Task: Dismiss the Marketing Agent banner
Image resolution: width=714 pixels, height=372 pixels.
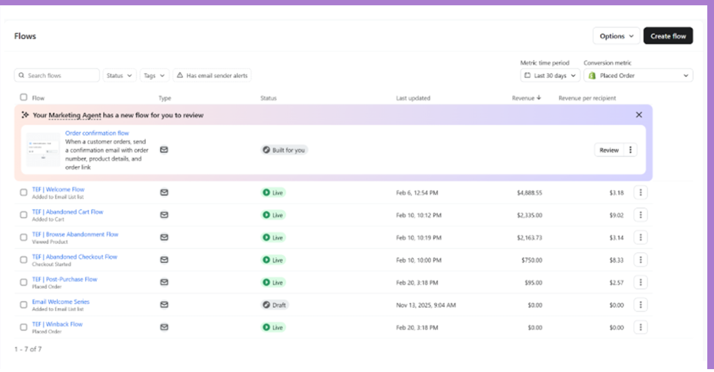Action: click(639, 115)
